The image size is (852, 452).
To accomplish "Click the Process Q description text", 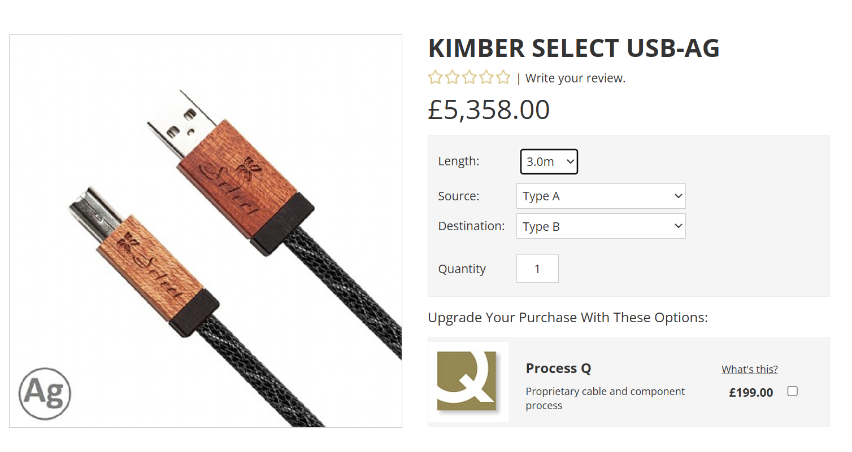I will click(x=605, y=398).
